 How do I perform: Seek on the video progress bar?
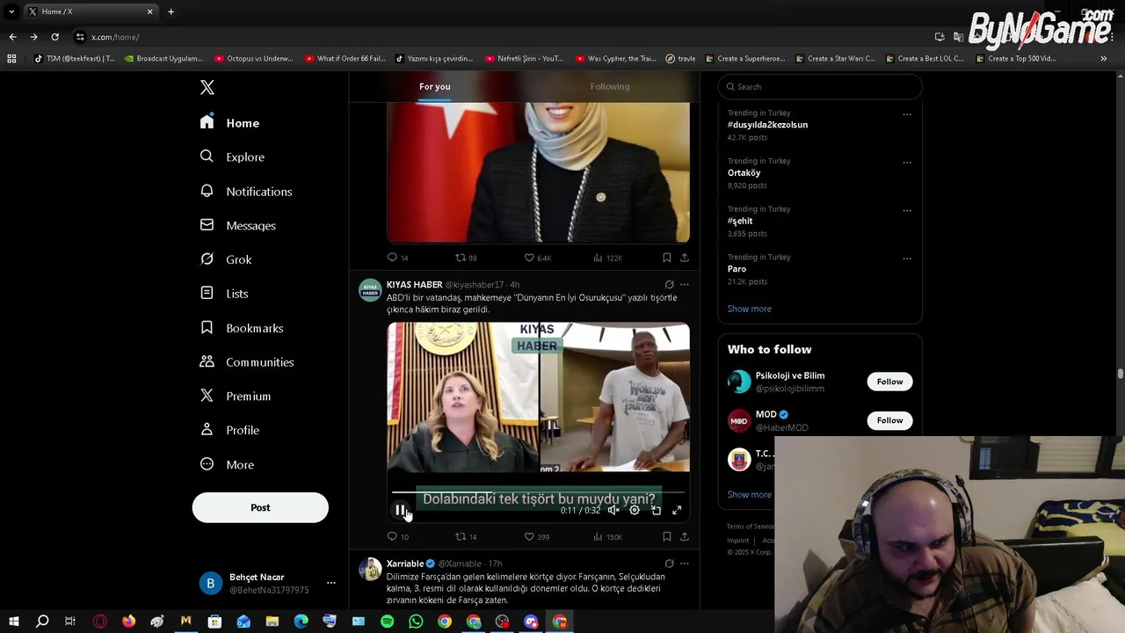coord(538,492)
